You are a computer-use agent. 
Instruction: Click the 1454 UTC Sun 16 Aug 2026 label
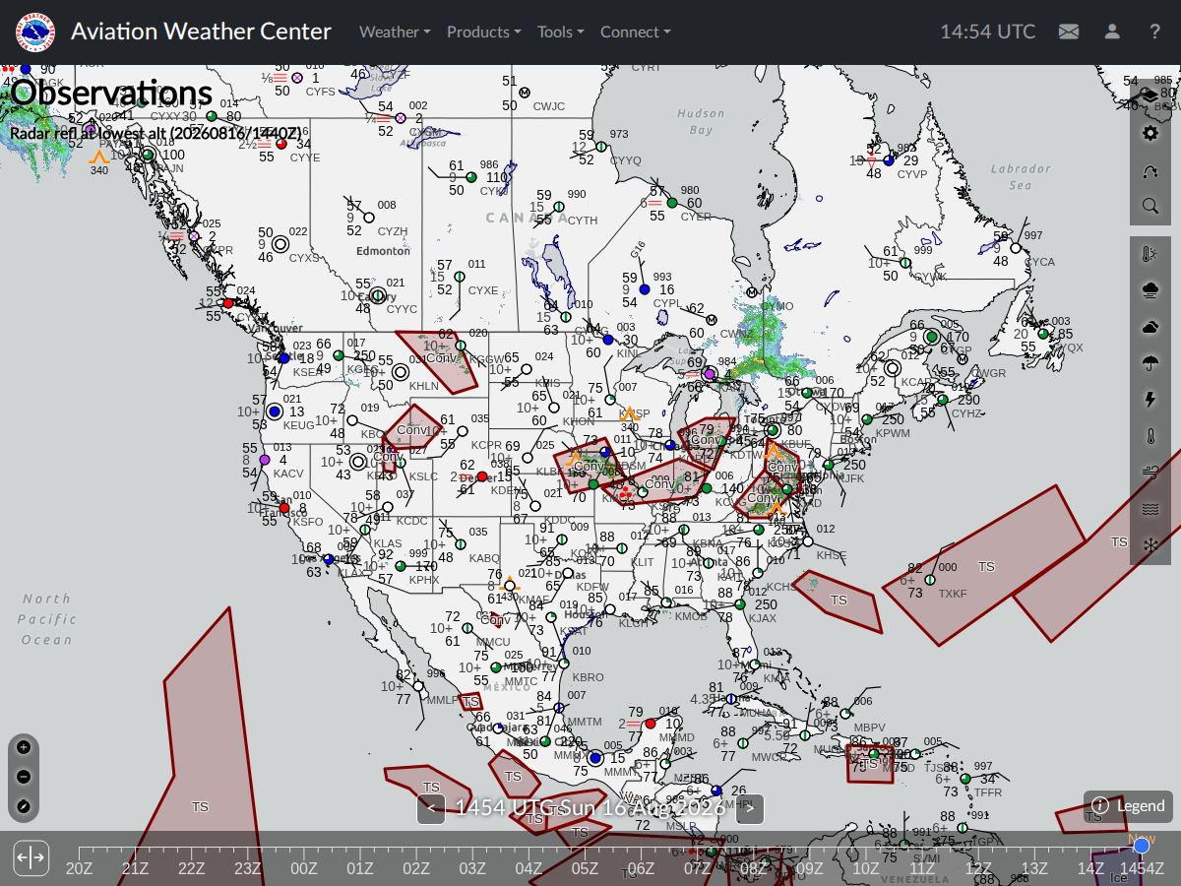coord(590,808)
